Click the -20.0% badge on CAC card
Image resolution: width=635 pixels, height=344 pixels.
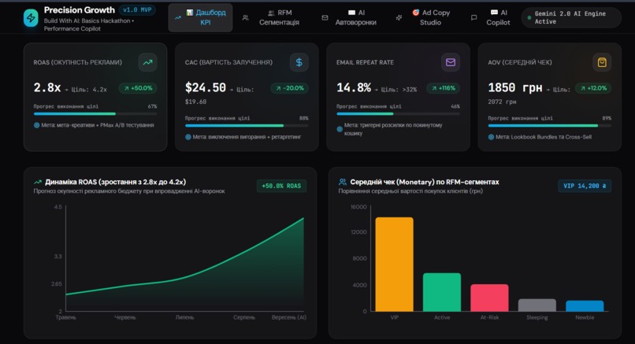290,88
